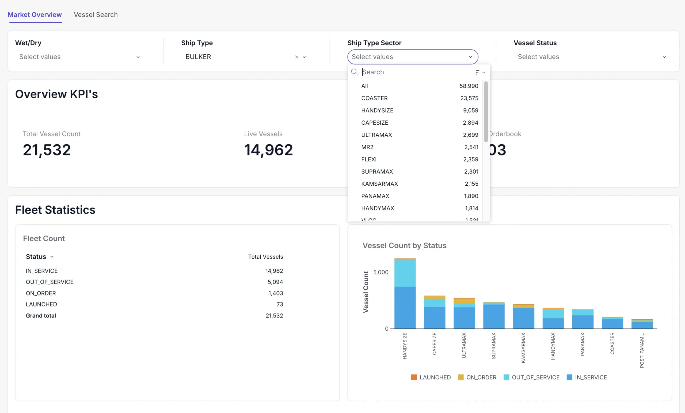Screen dimensions: 685x413
Task: Pick SUPRAMAX from sector list
Action: 415,171
